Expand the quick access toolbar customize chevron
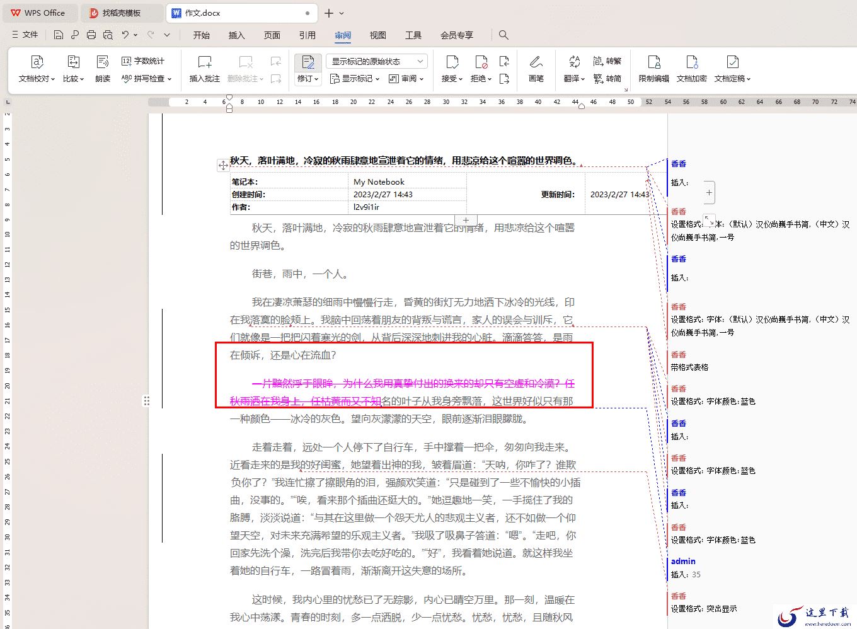The height and width of the screenshot is (629, 857). [167, 35]
